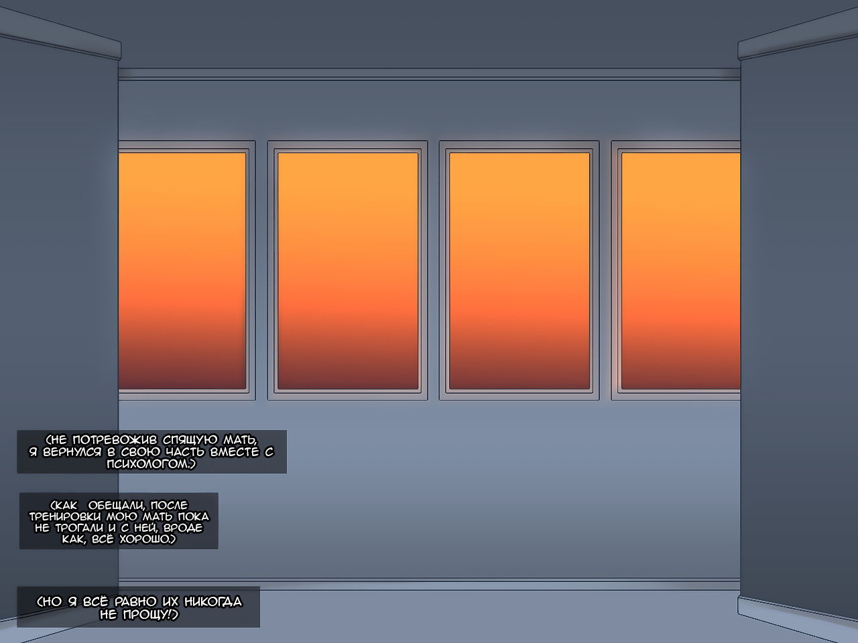Select the second sunset window from the left

tap(347, 271)
